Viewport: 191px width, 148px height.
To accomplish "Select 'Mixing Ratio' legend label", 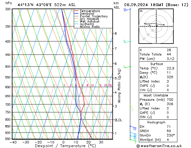I will 90,27.
